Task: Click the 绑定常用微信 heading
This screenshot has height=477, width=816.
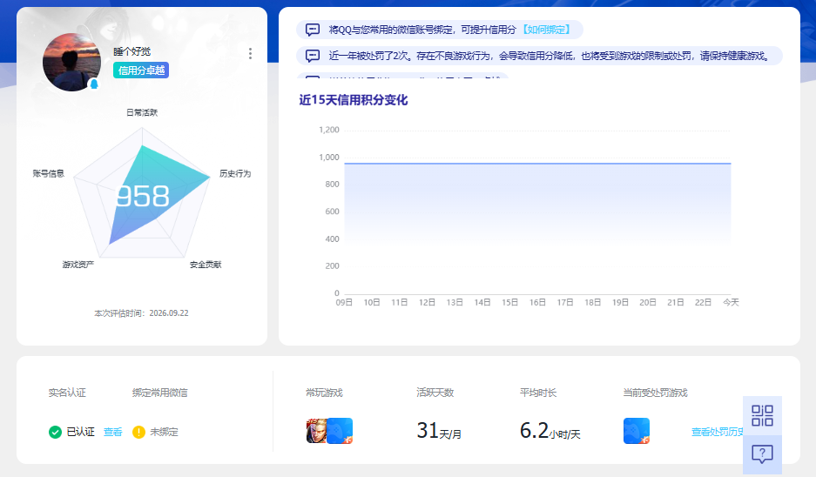Action: [x=159, y=393]
